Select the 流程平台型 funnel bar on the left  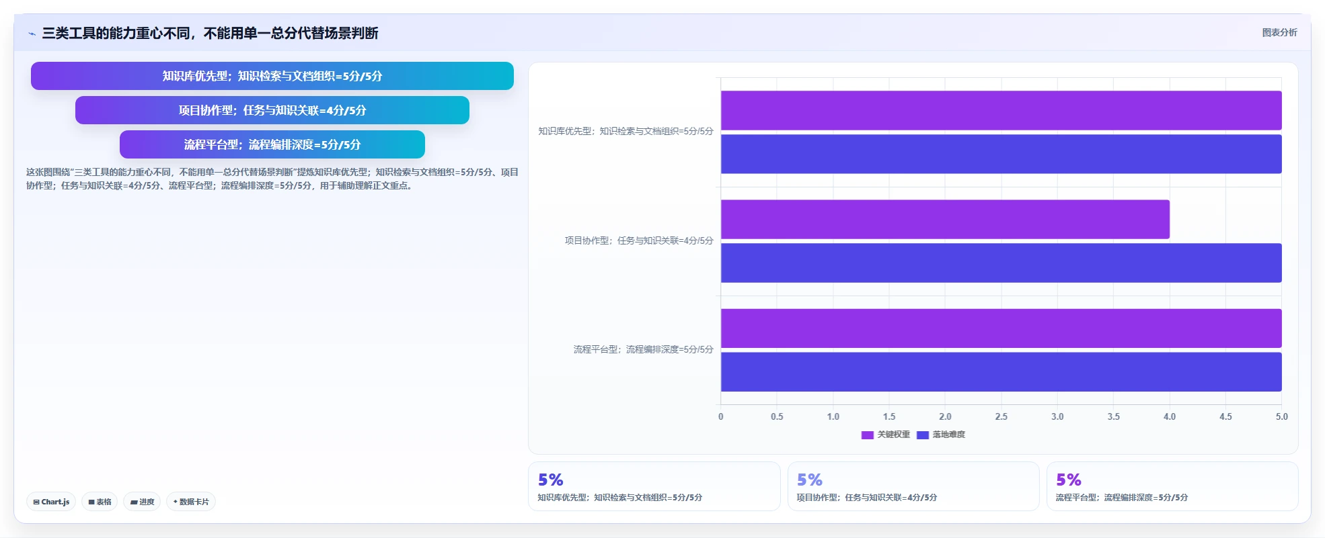(272, 144)
